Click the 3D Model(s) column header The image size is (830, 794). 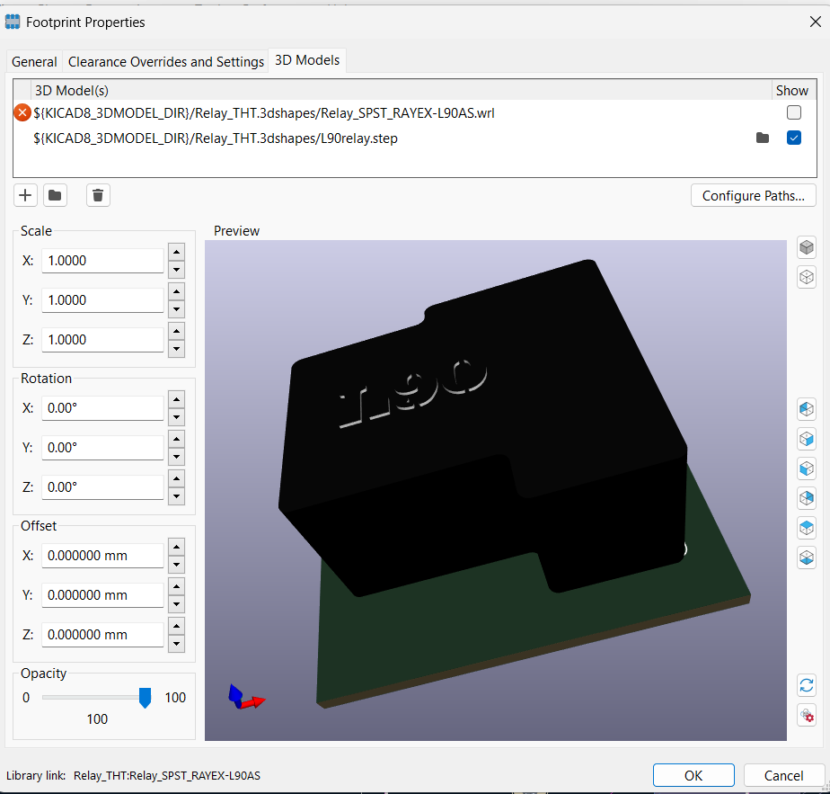pos(401,91)
